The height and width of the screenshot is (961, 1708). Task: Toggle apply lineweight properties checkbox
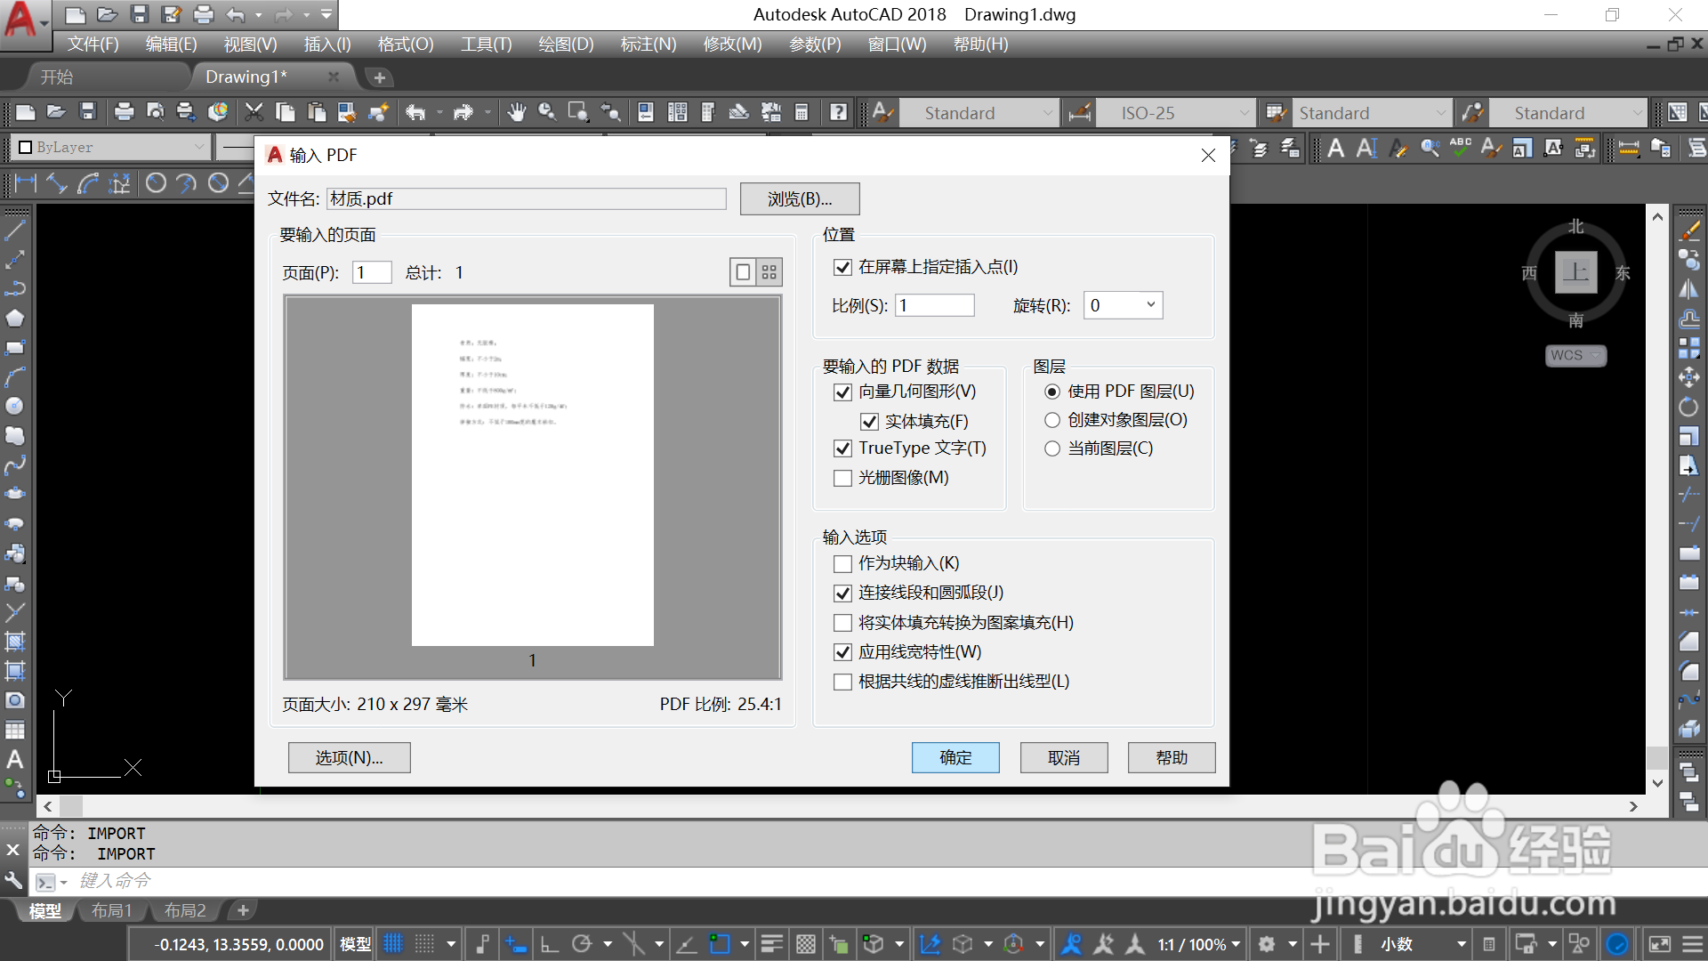[x=842, y=652]
